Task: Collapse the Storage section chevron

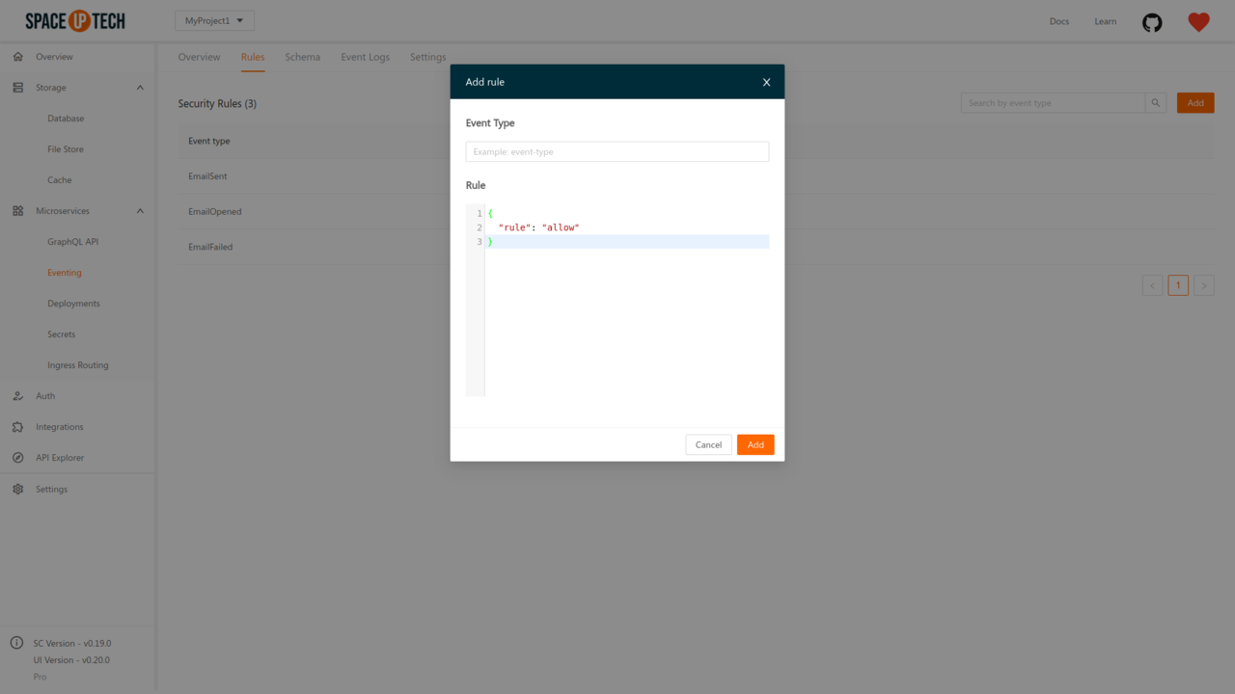Action: coord(140,88)
